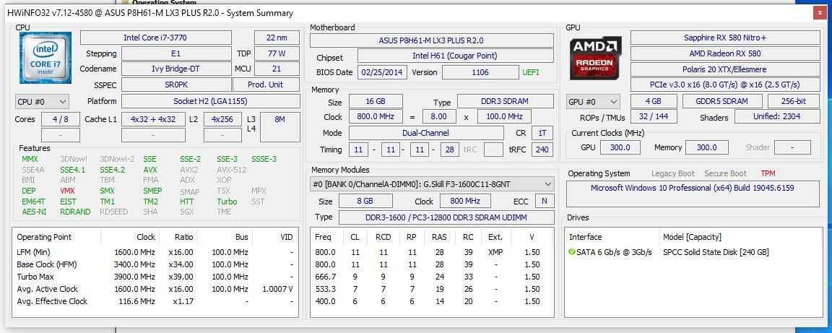Click the GDDR5 SDRAM field
832x333 pixels.
(x=721, y=101)
